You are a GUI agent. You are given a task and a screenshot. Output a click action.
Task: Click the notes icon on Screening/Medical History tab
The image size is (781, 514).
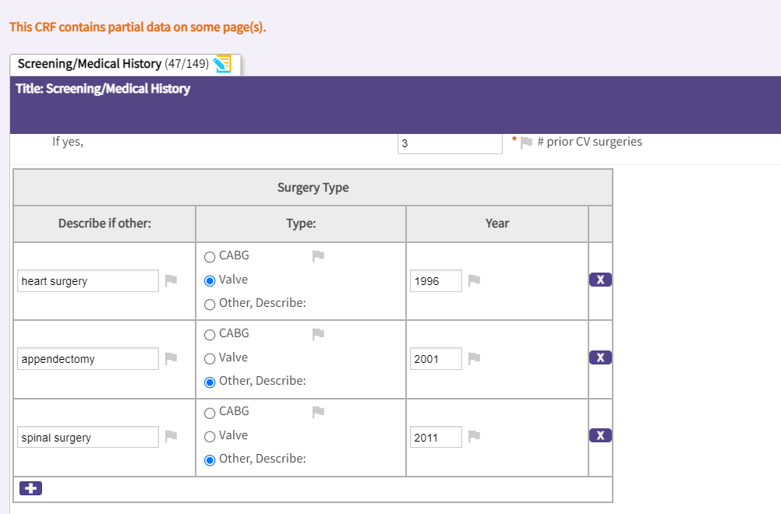(x=222, y=64)
